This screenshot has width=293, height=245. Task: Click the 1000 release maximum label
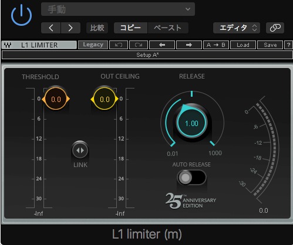pos(215,153)
